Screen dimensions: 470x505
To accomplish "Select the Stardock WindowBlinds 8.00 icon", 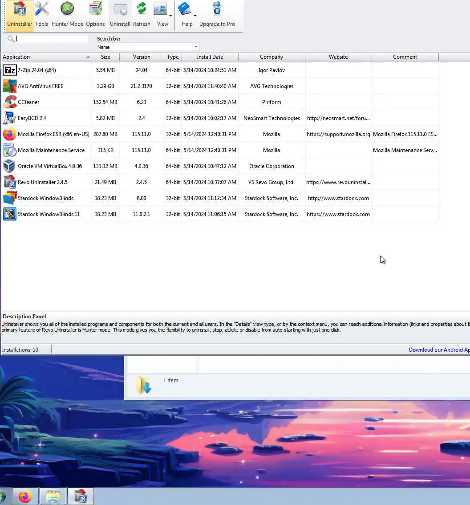I will pyautogui.click(x=9, y=198).
